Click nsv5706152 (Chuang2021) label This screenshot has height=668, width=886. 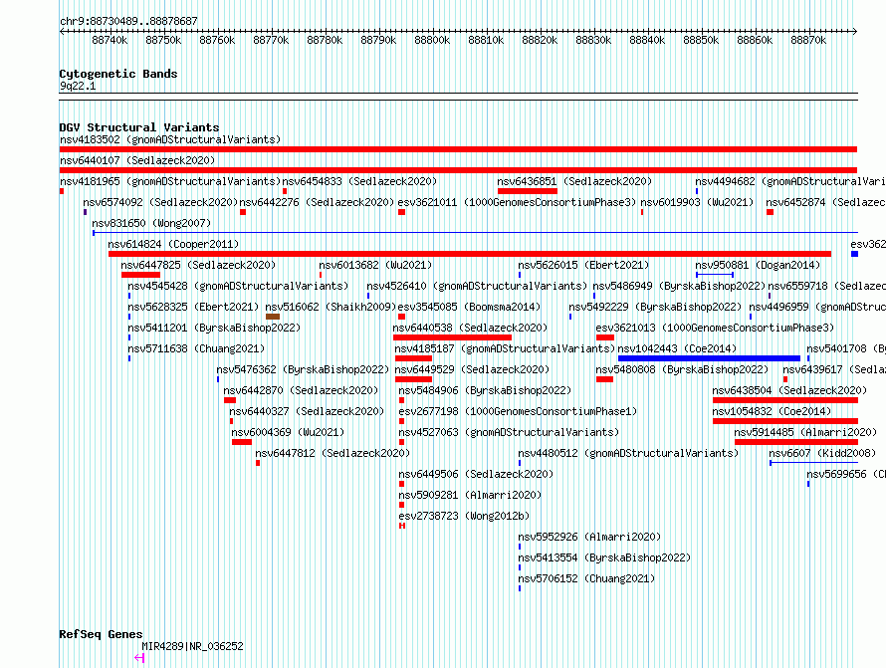click(x=586, y=578)
